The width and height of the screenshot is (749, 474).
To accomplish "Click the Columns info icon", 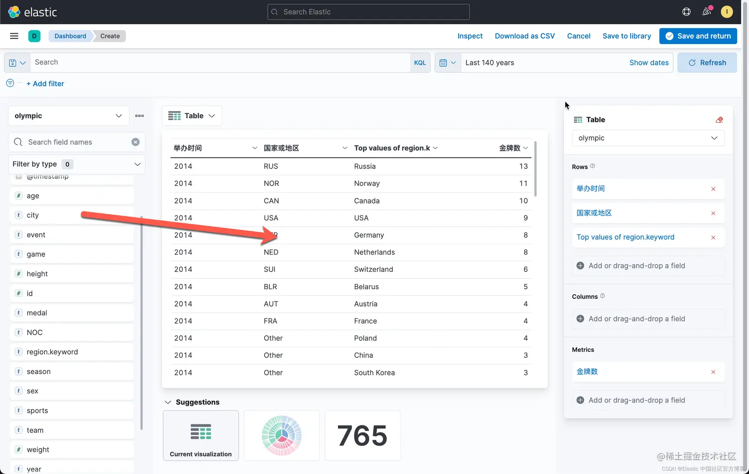I will pos(602,296).
